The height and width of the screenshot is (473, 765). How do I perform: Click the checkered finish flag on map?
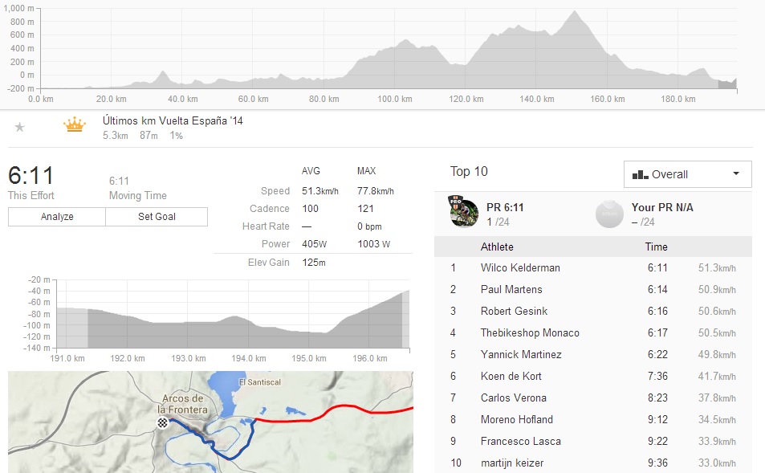(x=163, y=422)
